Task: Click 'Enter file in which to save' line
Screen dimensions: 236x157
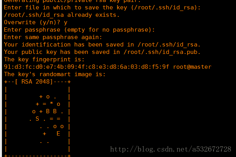Action: [x=102, y=7]
